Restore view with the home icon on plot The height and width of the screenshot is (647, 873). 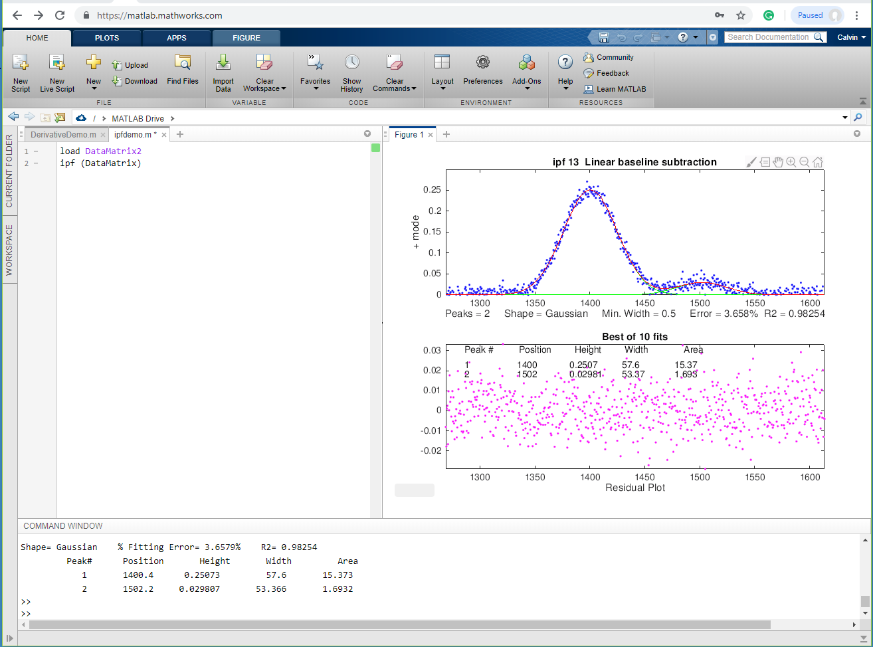pos(818,162)
